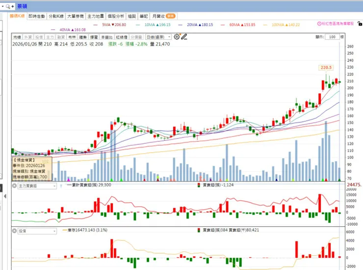The height and width of the screenshot is (270, 363).
Task: Click the pink info circle icon
Action: [x=319, y=24]
